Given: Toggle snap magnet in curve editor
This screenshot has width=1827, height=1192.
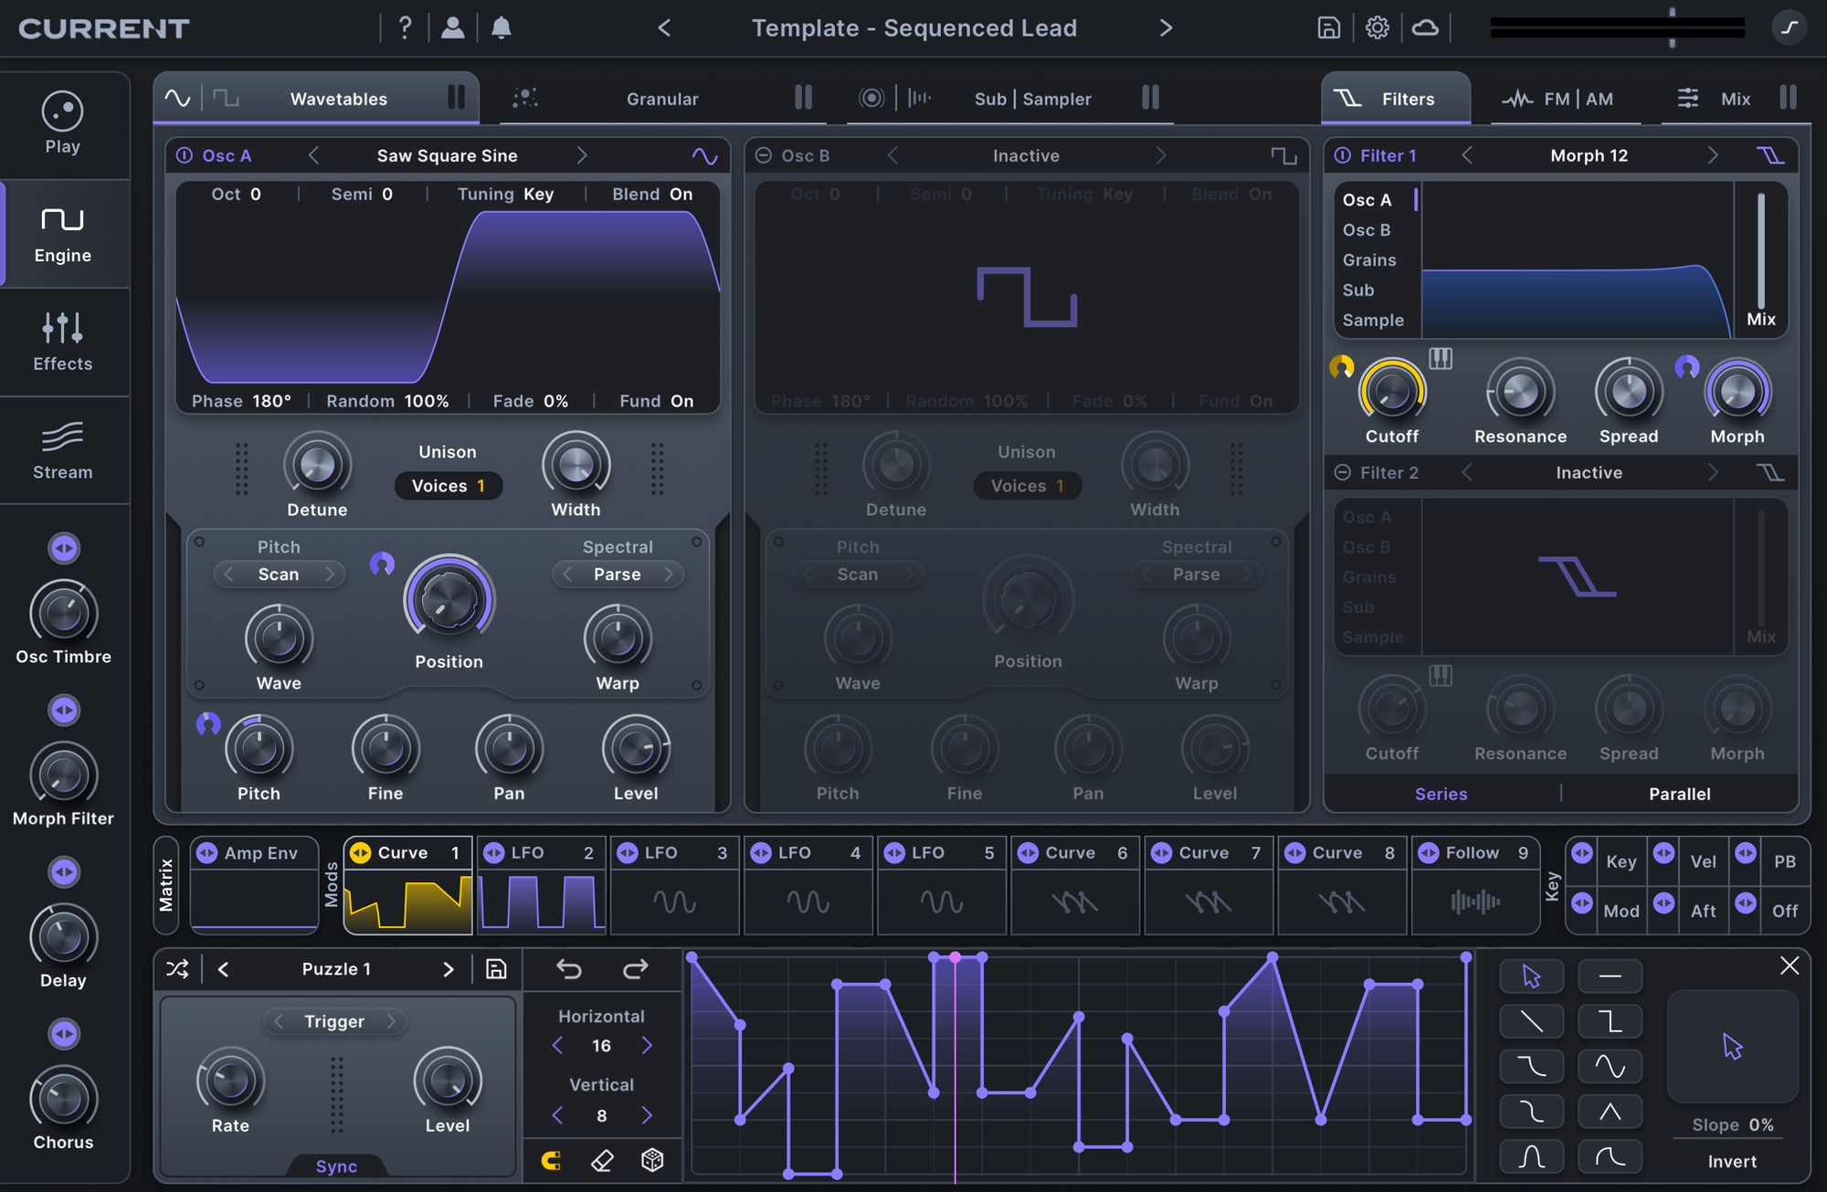Looking at the screenshot, I should pos(551,1160).
